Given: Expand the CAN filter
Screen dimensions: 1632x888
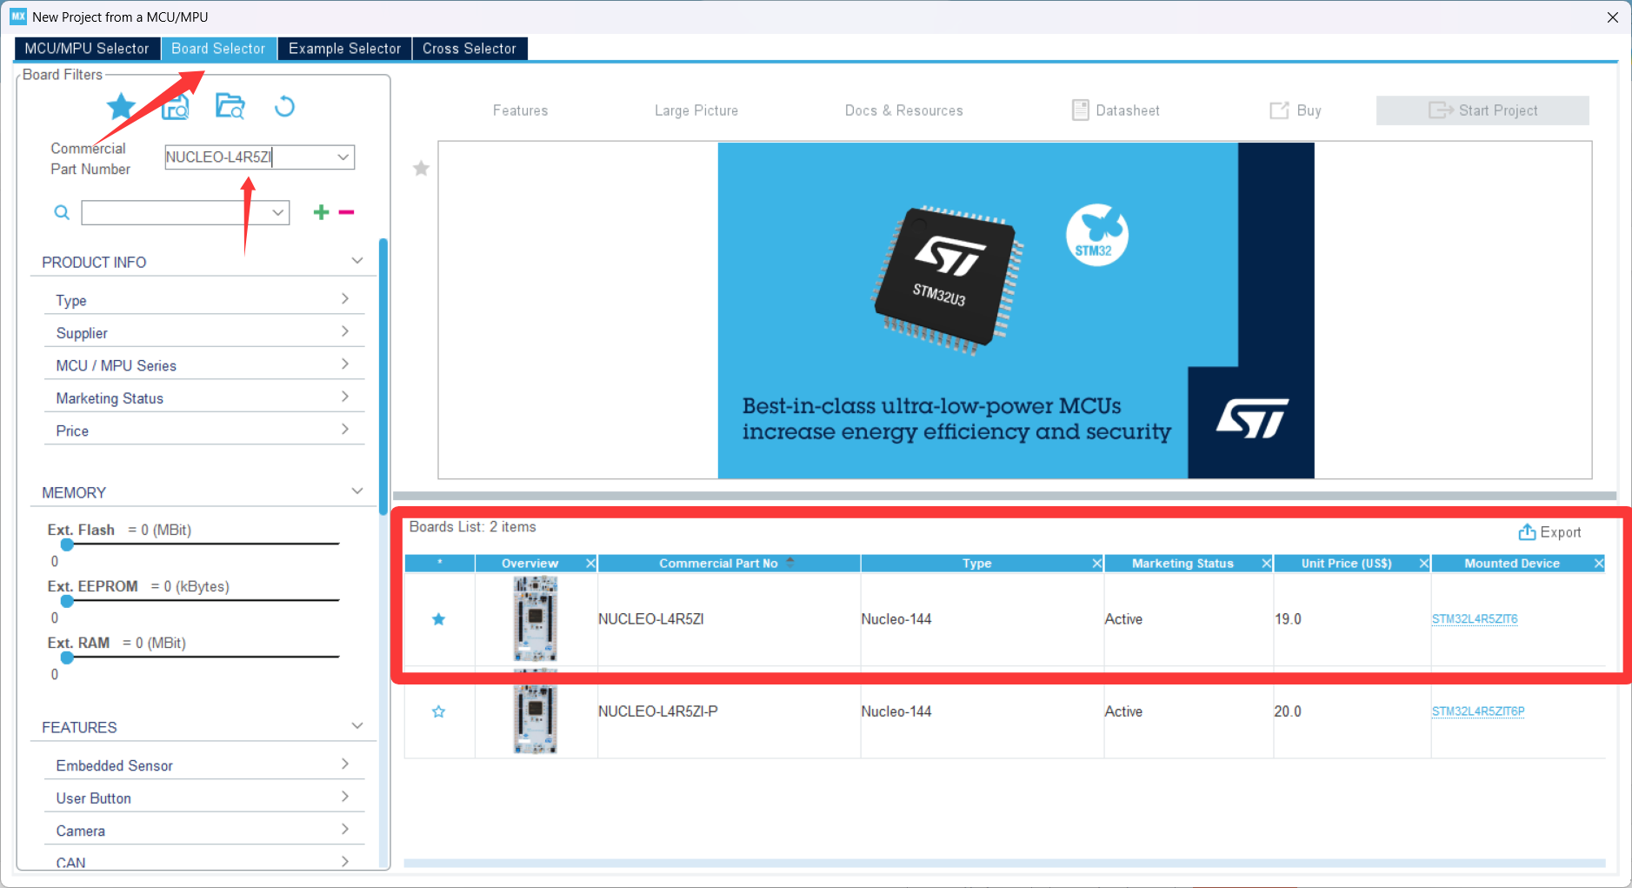Looking at the screenshot, I should 345,862.
